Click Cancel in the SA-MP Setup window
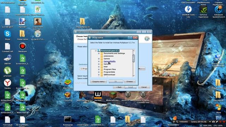226x127 pixels. pos(144,87)
